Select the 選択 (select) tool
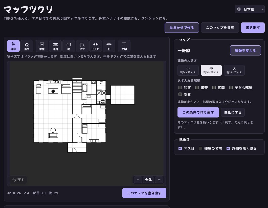The height and width of the screenshot is (208, 268). tap(13, 46)
